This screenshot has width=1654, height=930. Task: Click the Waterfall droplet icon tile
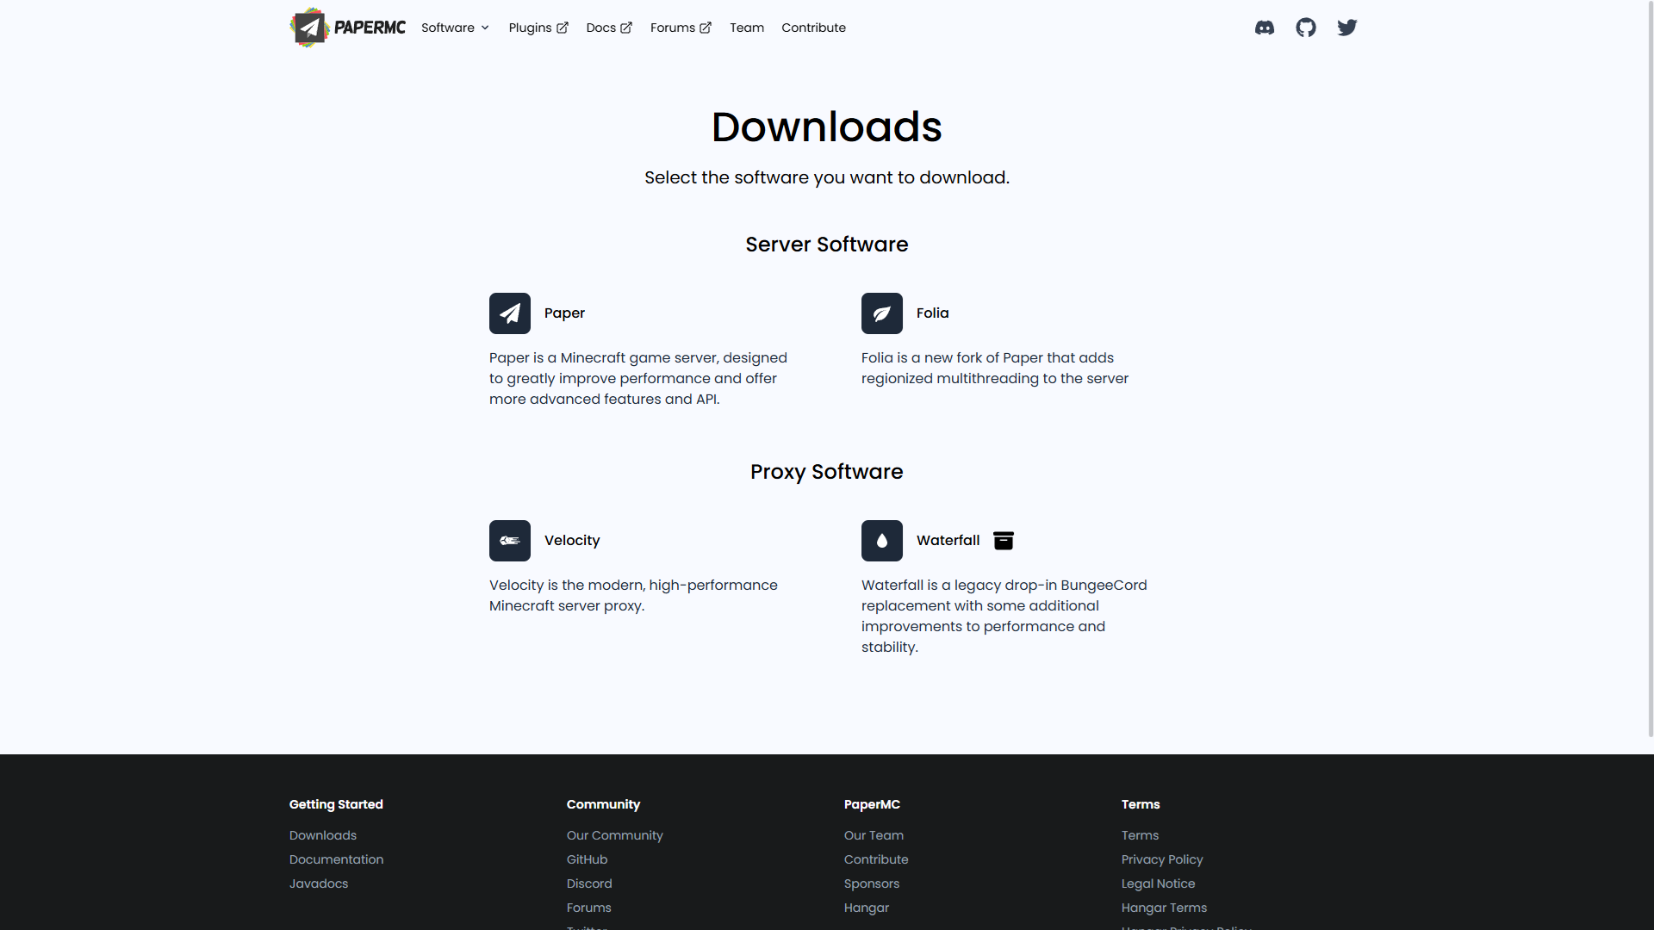[x=882, y=541]
